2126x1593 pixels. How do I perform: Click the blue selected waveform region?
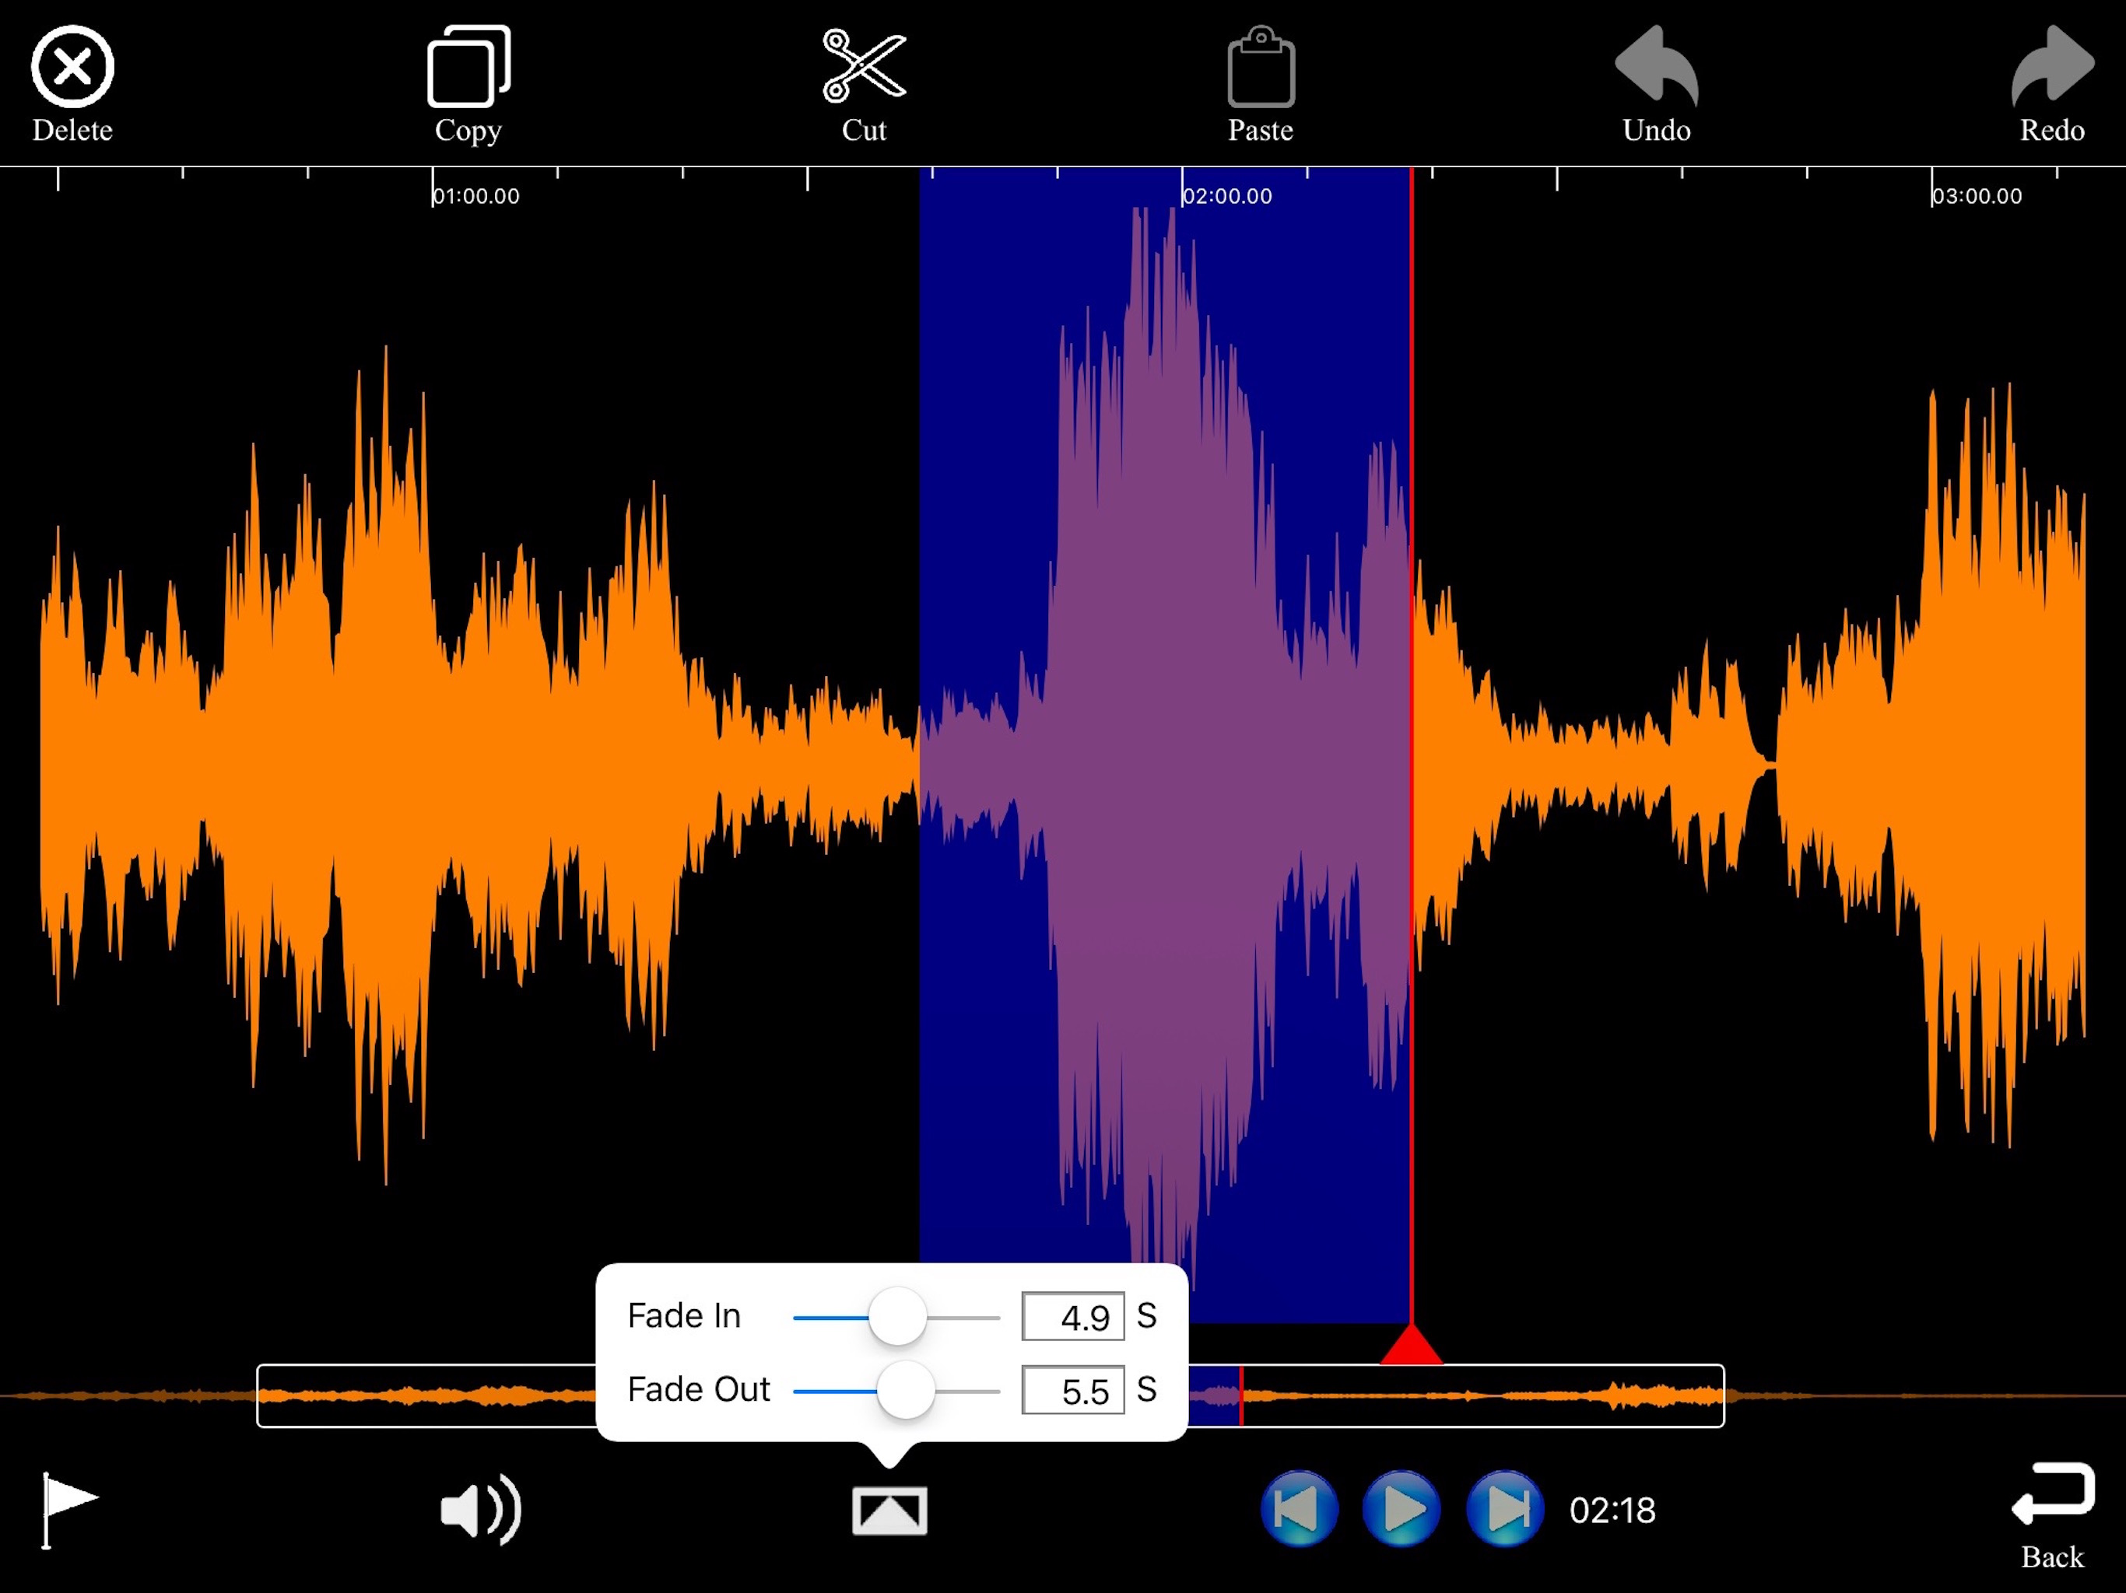pyautogui.click(x=1165, y=744)
